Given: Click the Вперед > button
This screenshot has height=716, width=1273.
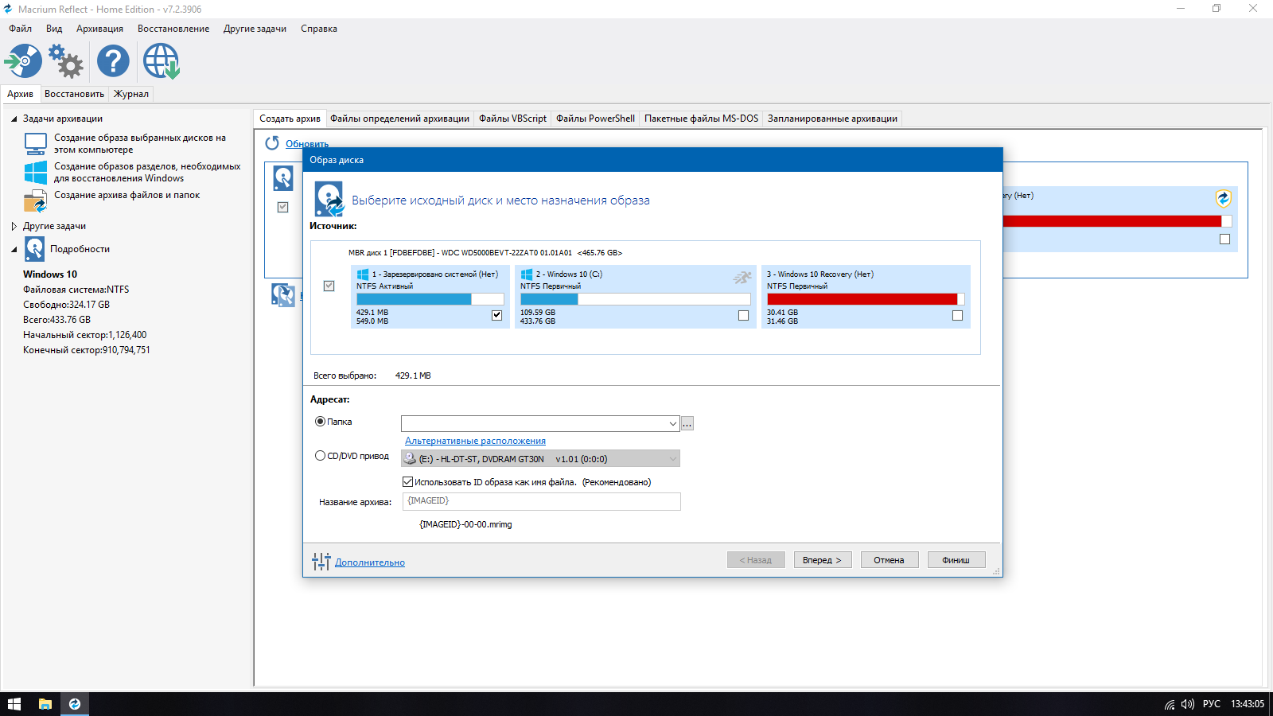Looking at the screenshot, I should click(822, 560).
